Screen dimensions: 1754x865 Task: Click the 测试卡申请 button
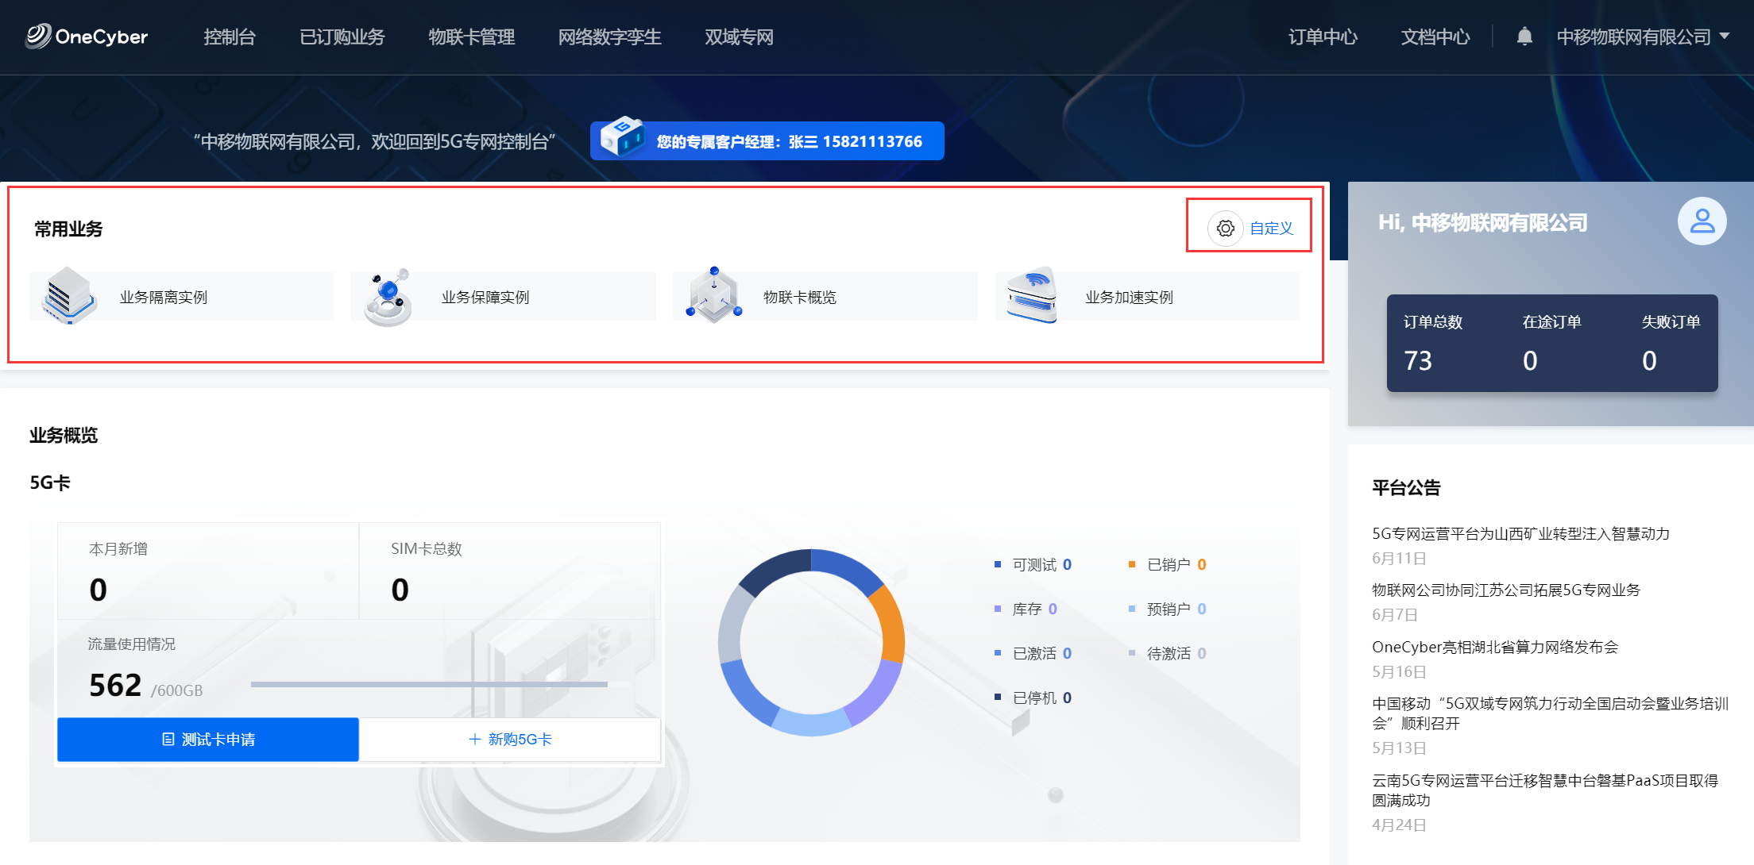(208, 740)
